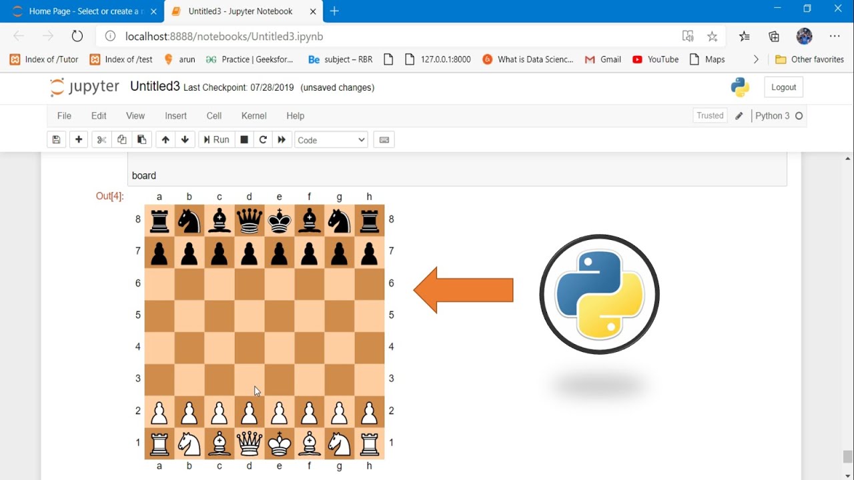
Task: Restart kernel and run all cells icon
Action: point(282,139)
